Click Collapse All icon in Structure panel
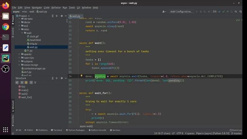247x139 pixels. [57, 78]
